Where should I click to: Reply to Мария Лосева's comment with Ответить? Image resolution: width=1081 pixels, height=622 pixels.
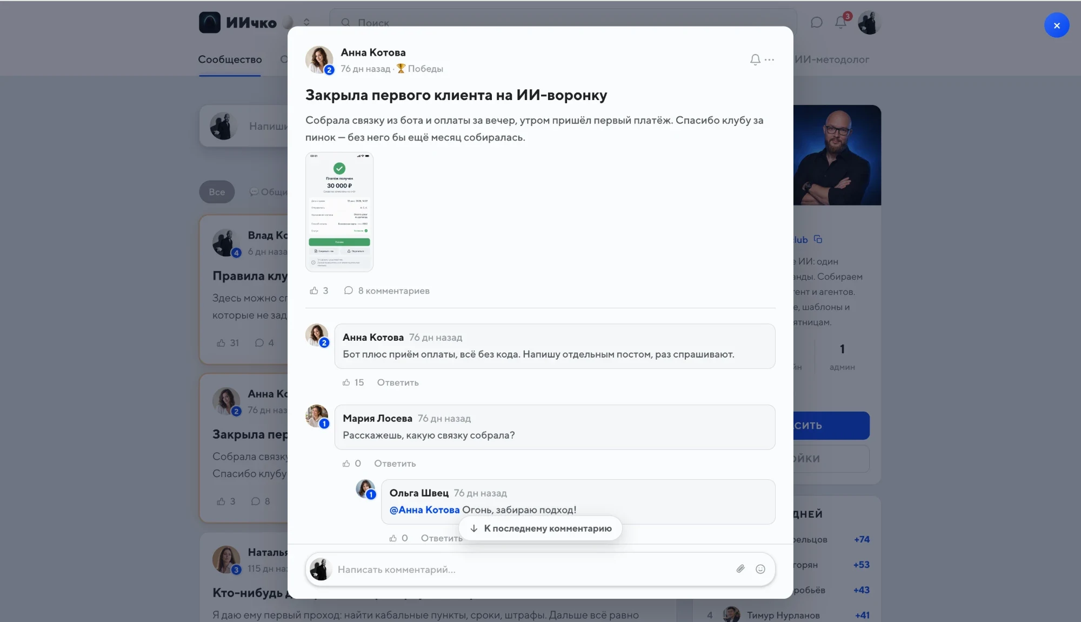395,464
